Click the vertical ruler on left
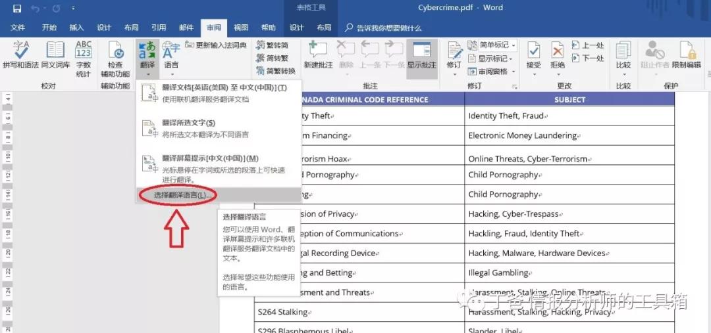The image size is (711, 333). (x=8, y=211)
